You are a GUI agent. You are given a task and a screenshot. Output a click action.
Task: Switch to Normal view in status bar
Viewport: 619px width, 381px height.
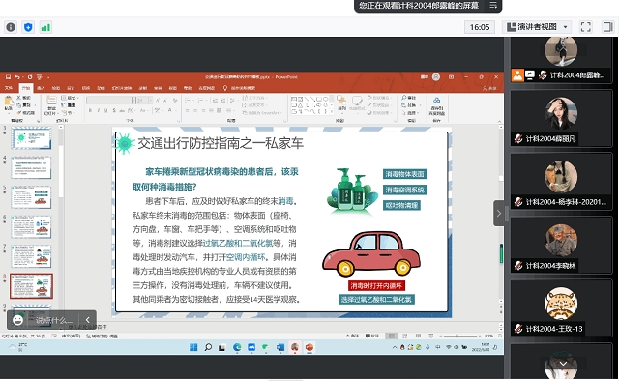pyautogui.click(x=391, y=336)
